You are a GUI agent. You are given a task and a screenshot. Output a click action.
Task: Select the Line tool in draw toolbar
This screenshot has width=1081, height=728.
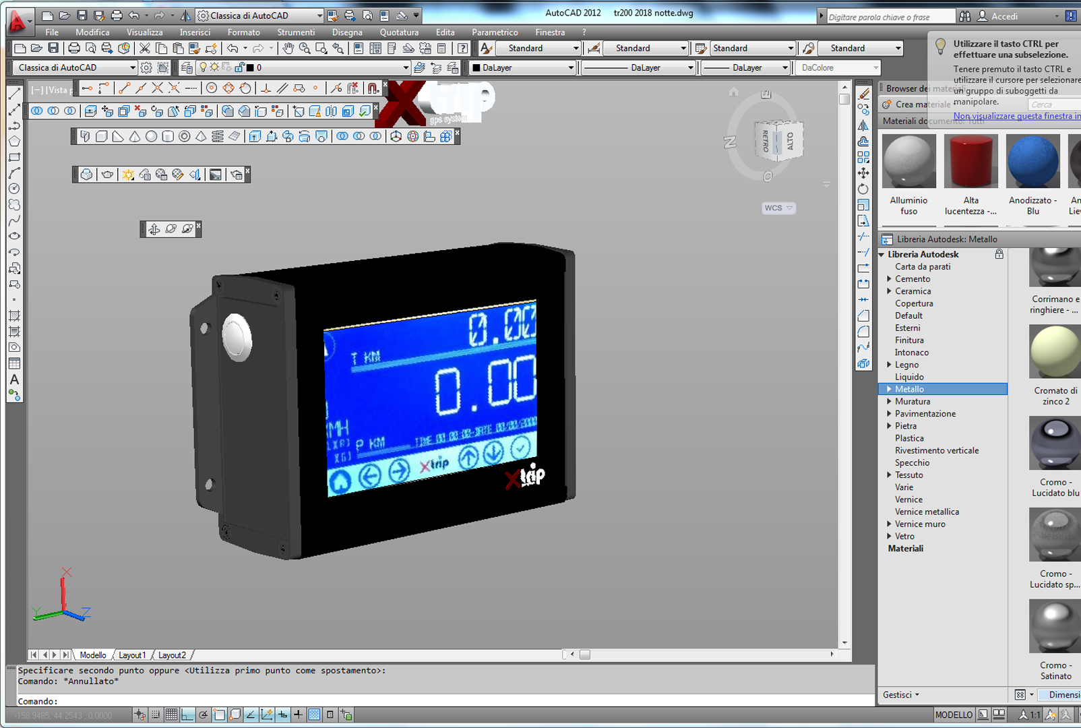click(14, 94)
